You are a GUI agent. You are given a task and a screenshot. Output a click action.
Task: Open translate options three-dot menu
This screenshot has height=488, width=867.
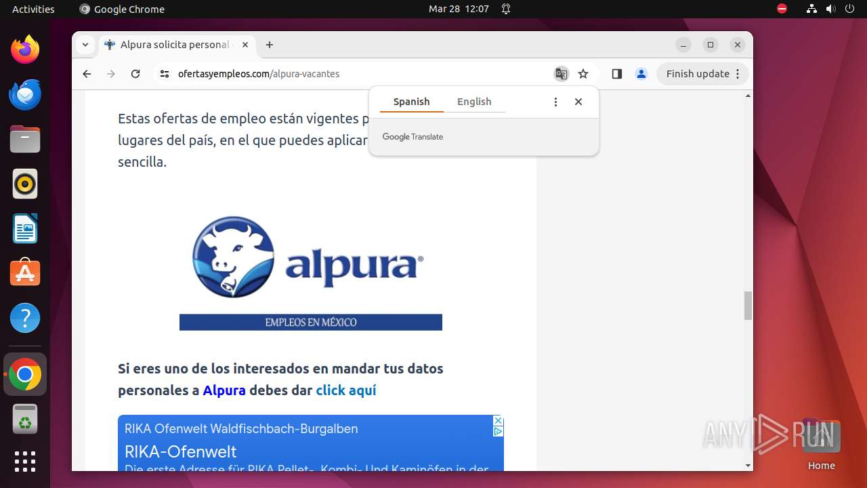click(x=555, y=102)
